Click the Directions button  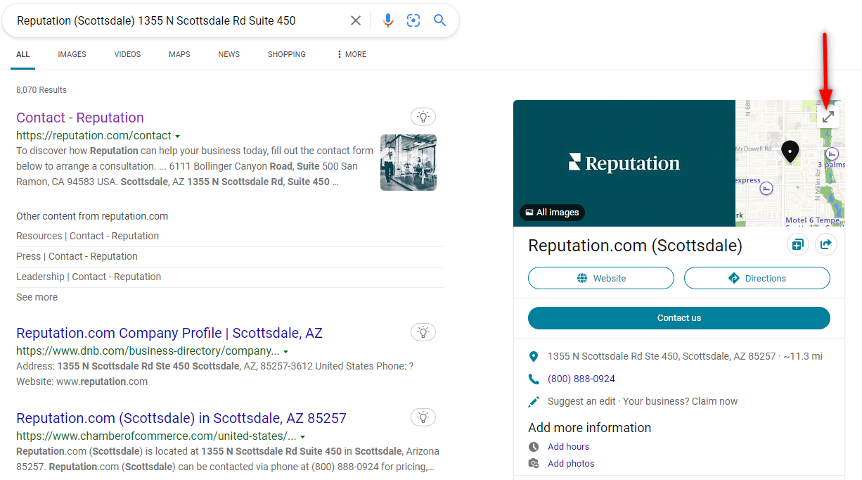tap(757, 278)
